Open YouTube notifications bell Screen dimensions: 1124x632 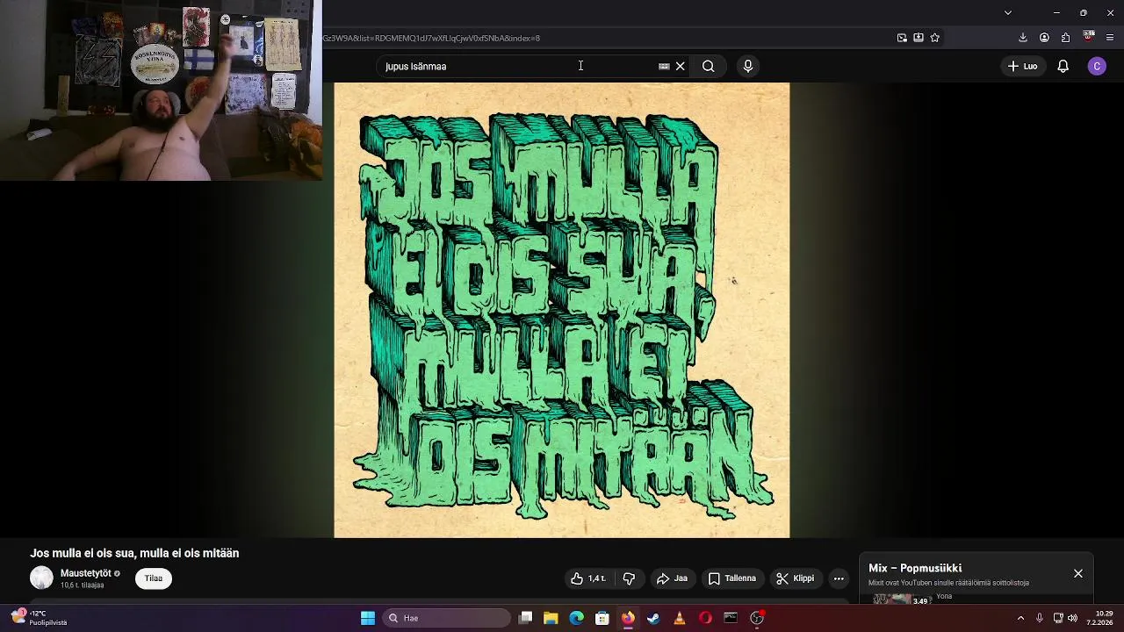pos(1063,66)
